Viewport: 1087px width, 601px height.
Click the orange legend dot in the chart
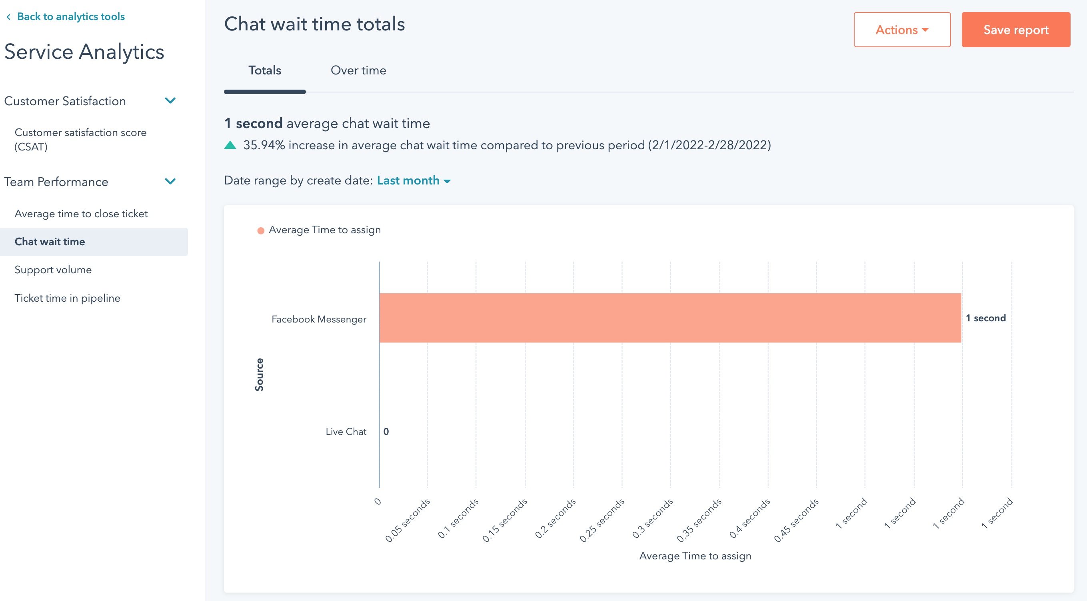(261, 230)
